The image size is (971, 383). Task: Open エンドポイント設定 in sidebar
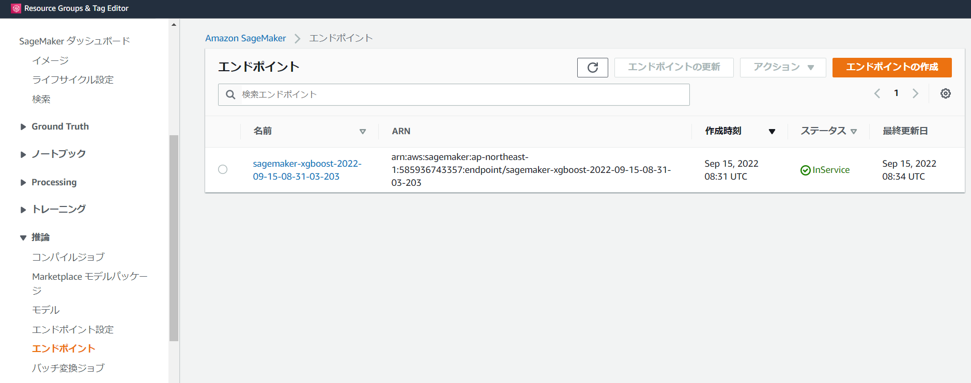coord(73,329)
